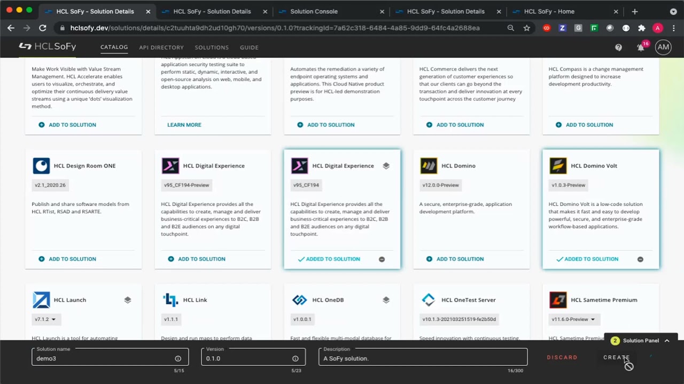Click the v12.0.0-Preview version tag
Viewport: 684px width, 384px height.
tap(441, 185)
